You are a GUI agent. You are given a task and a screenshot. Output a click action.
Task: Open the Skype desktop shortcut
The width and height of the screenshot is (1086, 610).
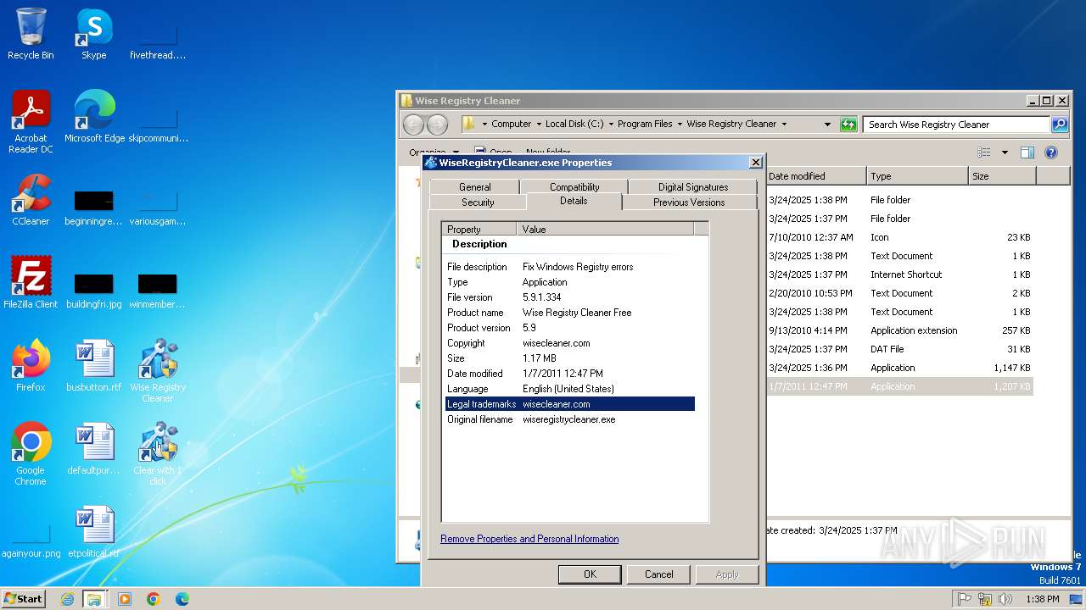pos(93,34)
